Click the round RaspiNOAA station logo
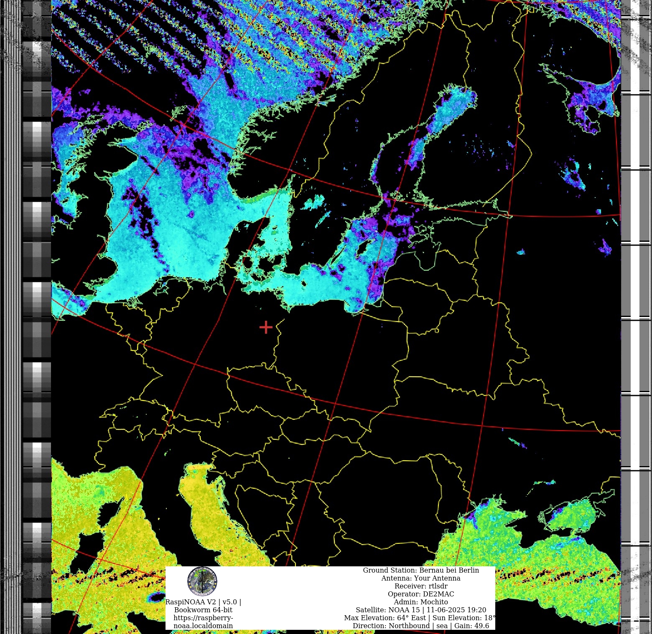 202,581
